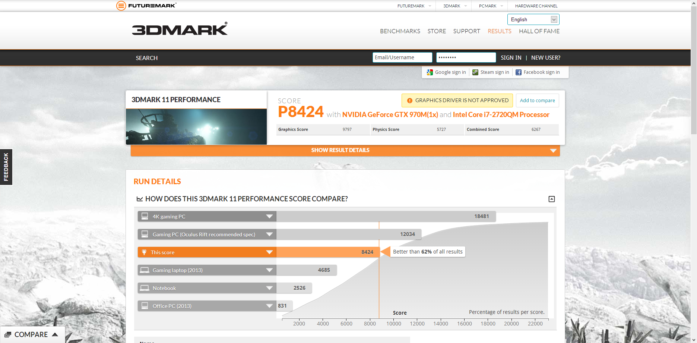
Task: Click the chart icon beside score compare heading
Action: pos(140,199)
